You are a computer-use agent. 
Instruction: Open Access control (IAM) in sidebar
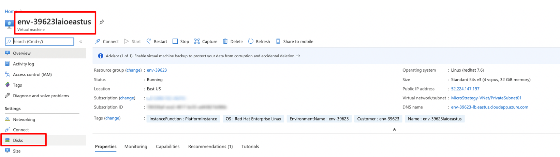point(32,74)
